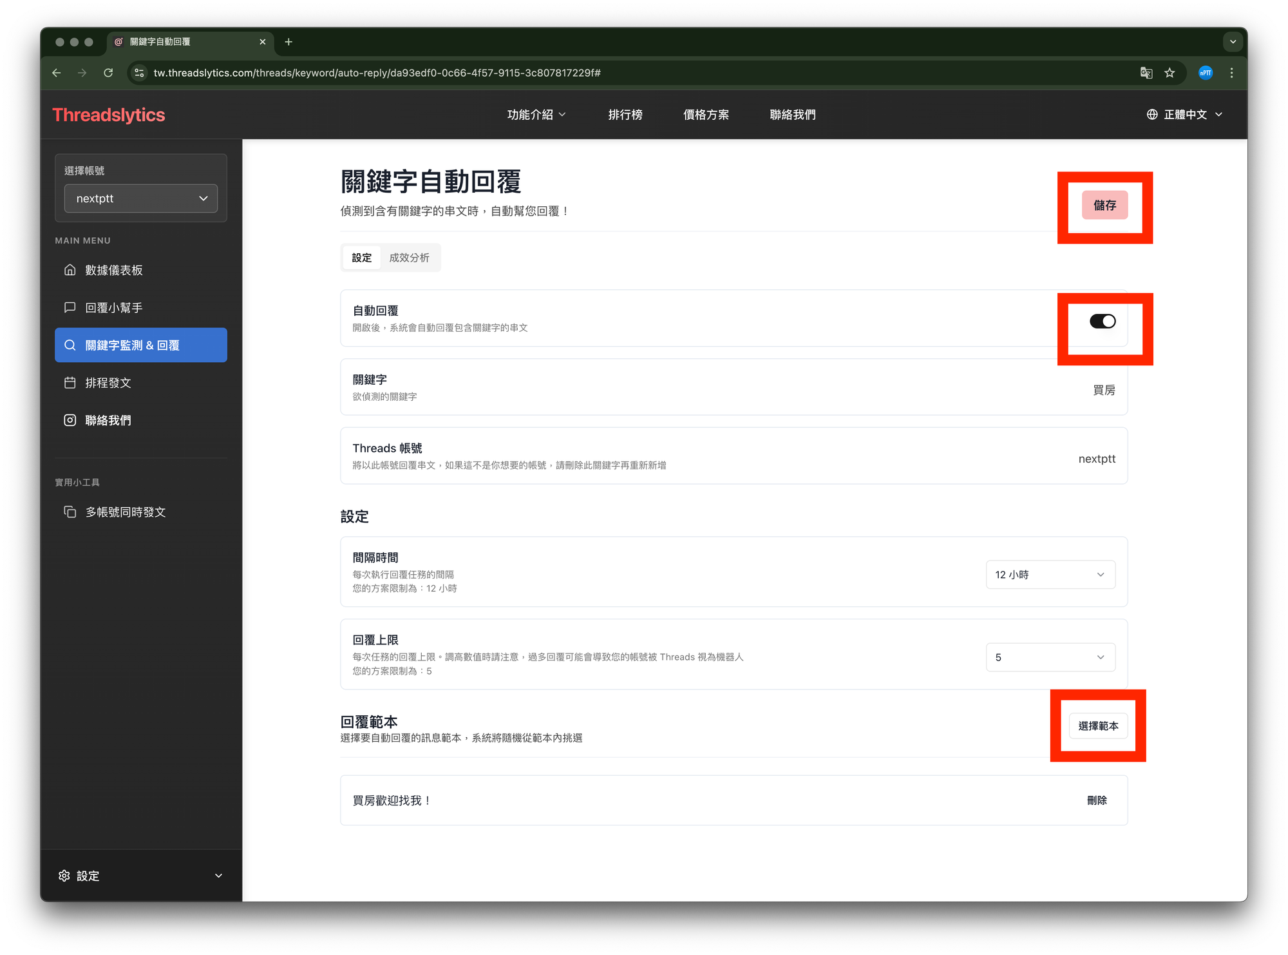Delete the 買房歡迎找我 template via 刪除
1288x955 pixels.
(1097, 800)
